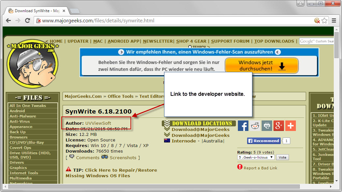342x192 pixels.
Task: Click the red warning TIP icon
Action: pos(69,169)
